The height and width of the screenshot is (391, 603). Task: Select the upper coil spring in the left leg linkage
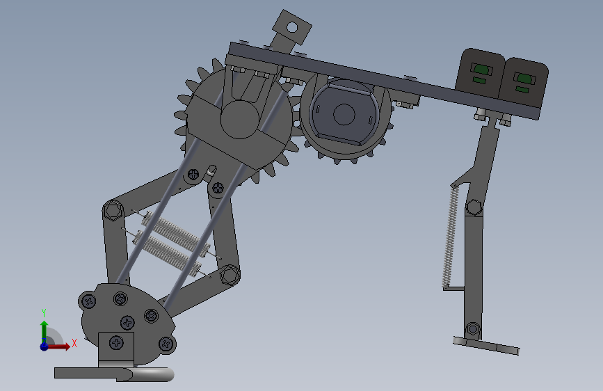tap(177, 234)
